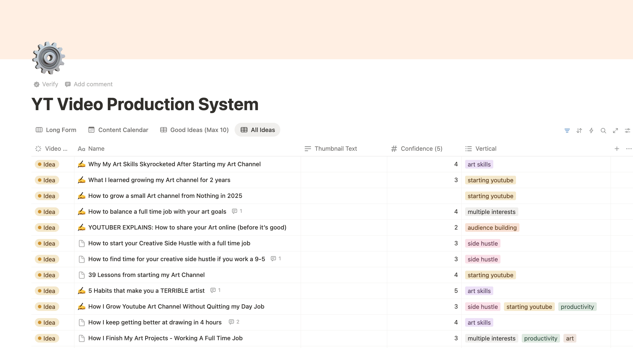This screenshot has width=633, height=348.
Task: Open Idea status on first row
Action: pyautogui.click(x=47, y=165)
